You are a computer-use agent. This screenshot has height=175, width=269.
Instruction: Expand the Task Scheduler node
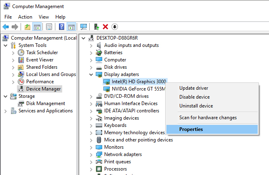tap(13, 53)
